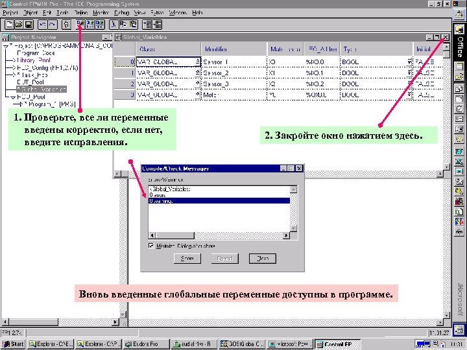The height and width of the screenshot is (350, 467).
Task: Open Microsoft Word from the Office shortcut bar
Action: (x=459, y=152)
